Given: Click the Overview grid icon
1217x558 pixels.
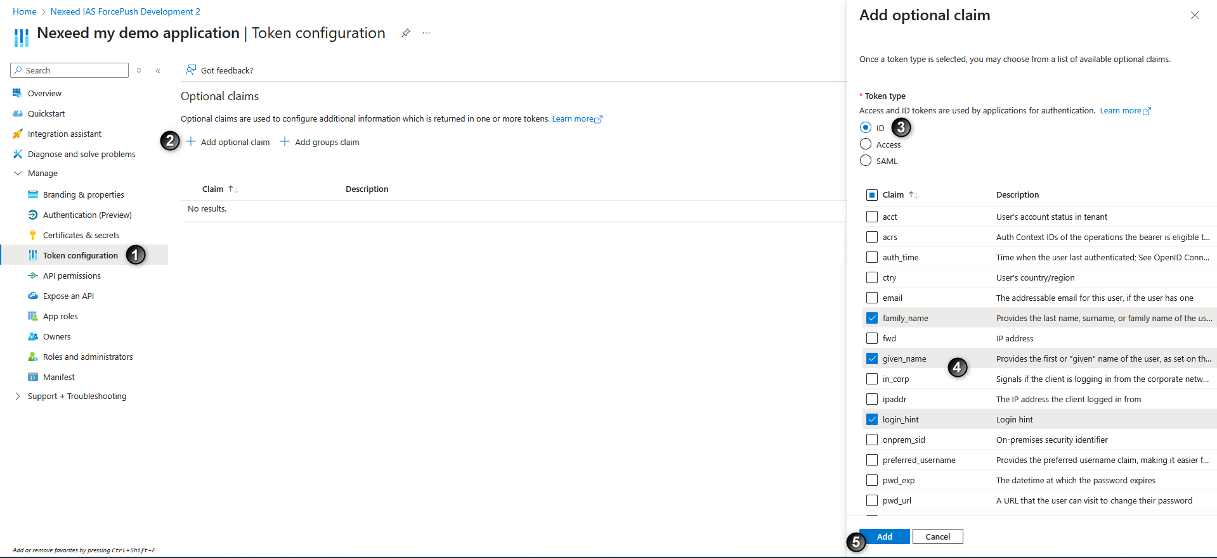Looking at the screenshot, I should tap(17, 93).
